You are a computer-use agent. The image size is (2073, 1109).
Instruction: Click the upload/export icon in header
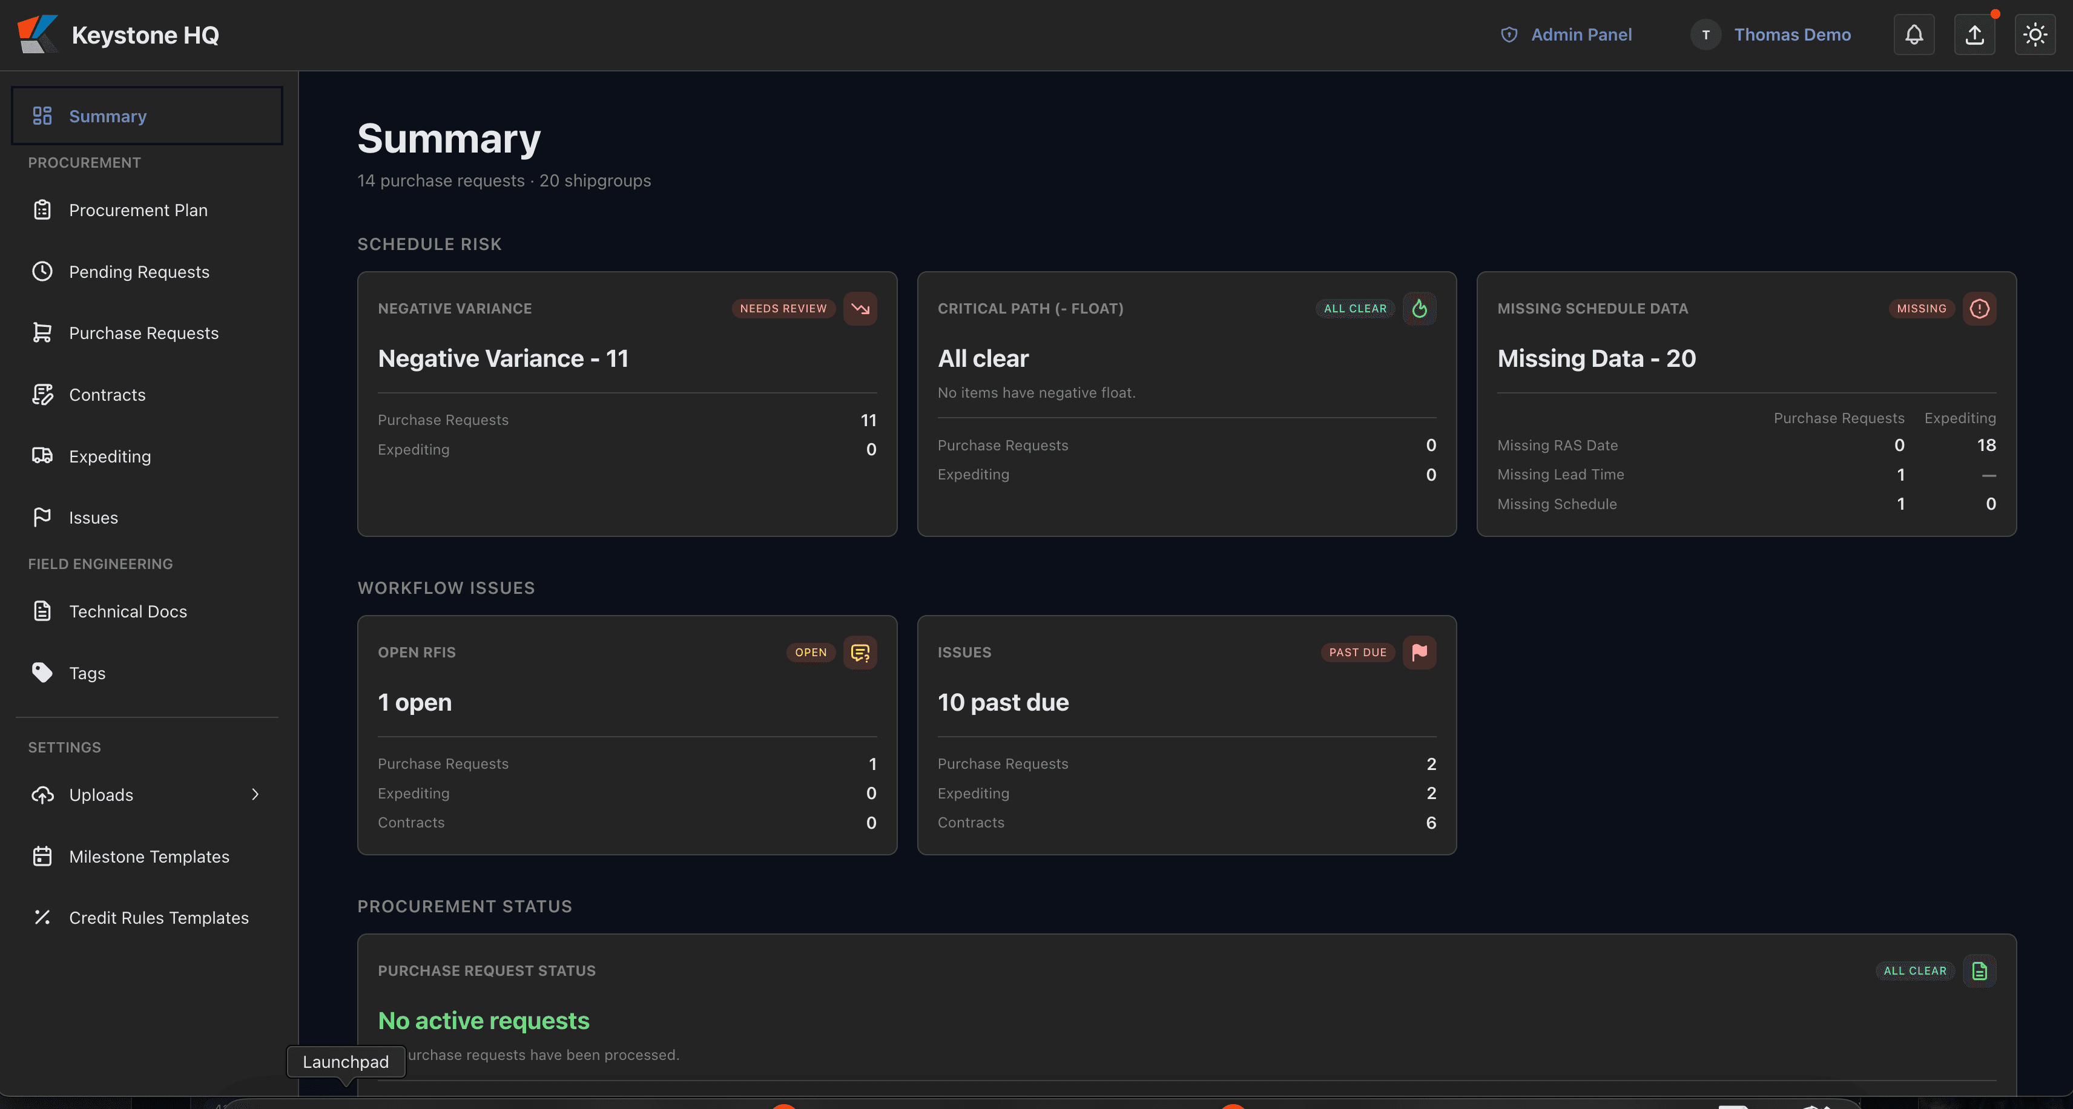(x=1974, y=35)
